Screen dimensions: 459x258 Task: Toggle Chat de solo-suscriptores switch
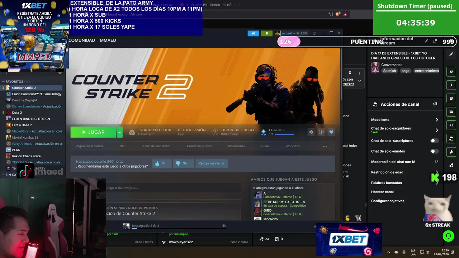pyautogui.click(x=434, y=141)
